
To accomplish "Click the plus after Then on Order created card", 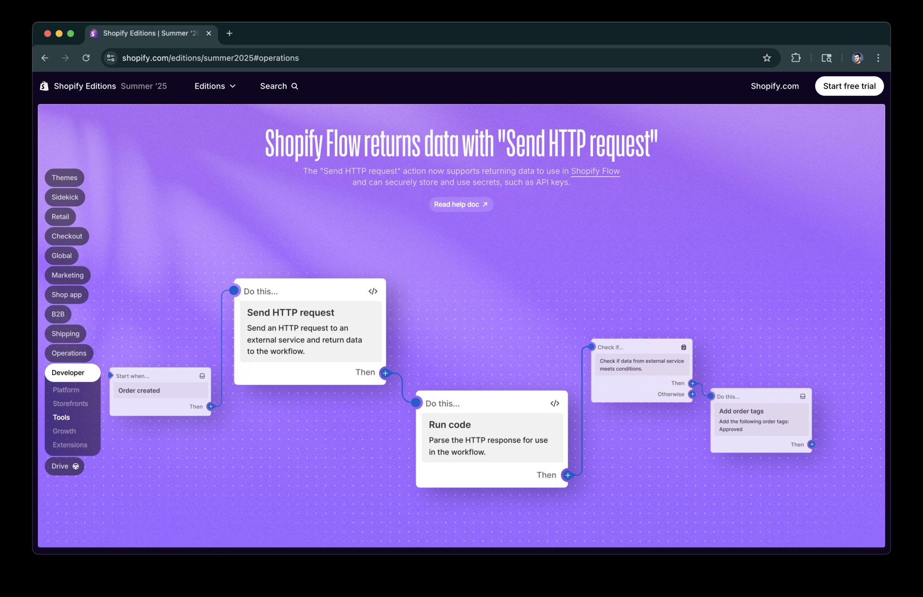I will (211, 406).
